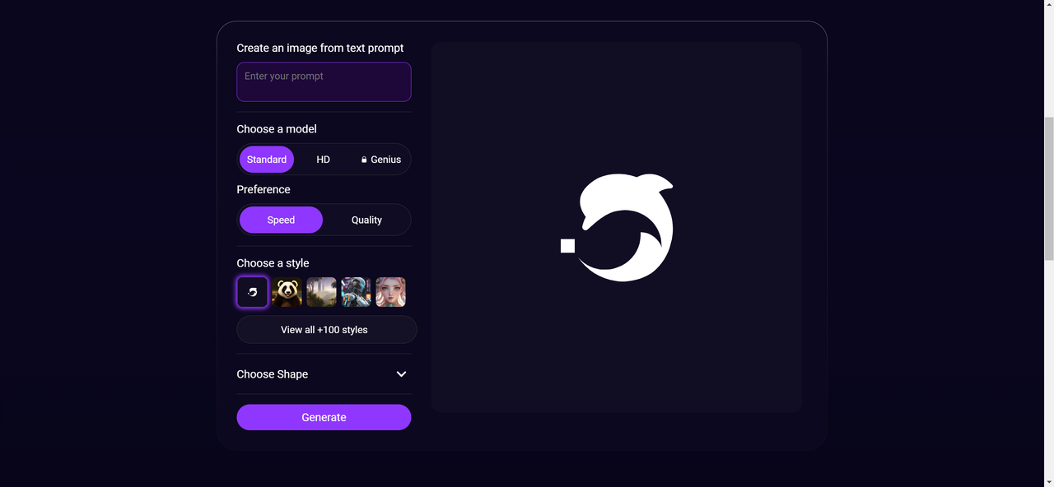The image size is (1054, 487).
Task: Pick the landscape painting style thumbnail
Action: tap(322, 292)
